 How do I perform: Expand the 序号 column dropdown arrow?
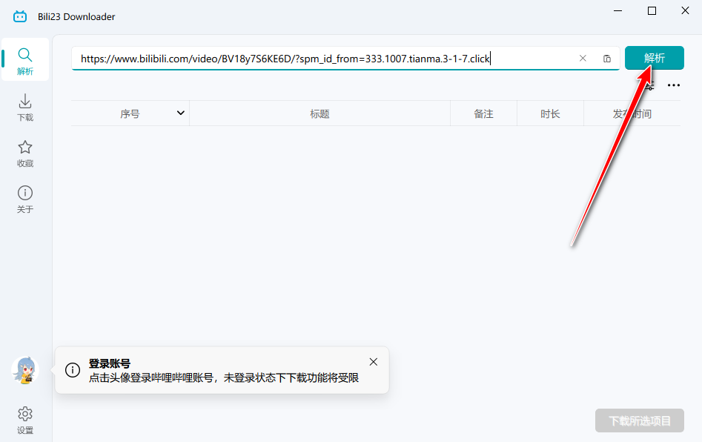coord(180,113)
